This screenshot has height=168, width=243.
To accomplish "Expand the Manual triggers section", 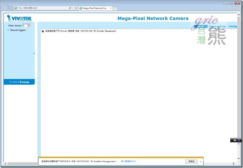I will pos(17,30).
